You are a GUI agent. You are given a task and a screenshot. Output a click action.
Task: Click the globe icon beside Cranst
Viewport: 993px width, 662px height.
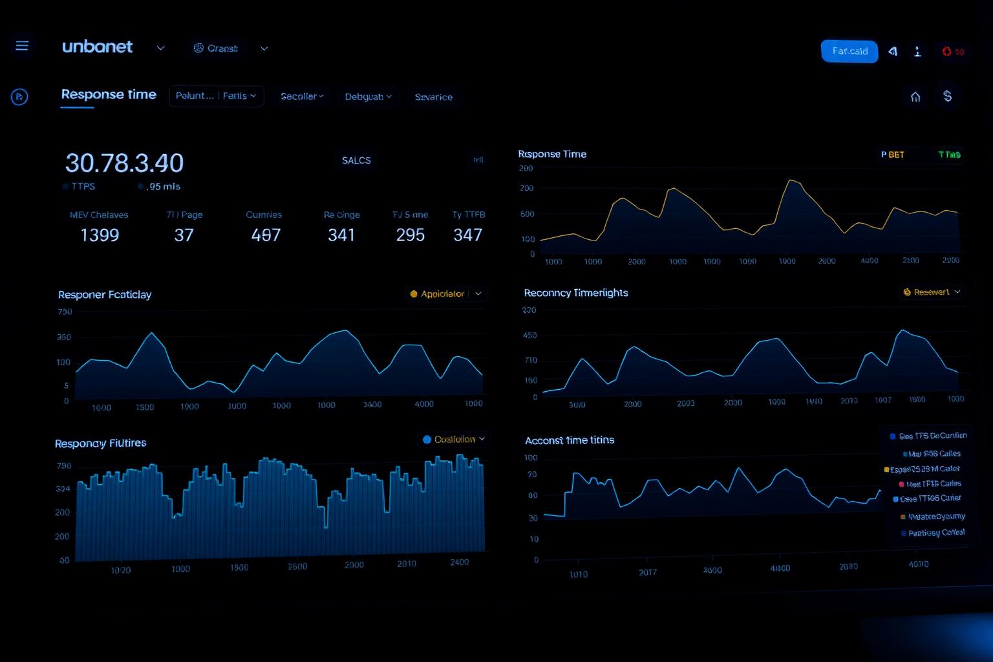198,48
